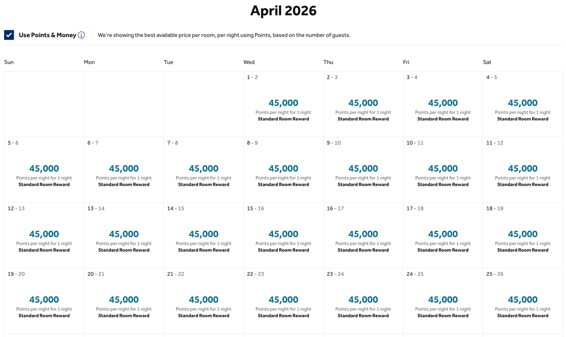Select the April 9 - 10 reward night
Screen dimensions: 566x337
[363, 169]
